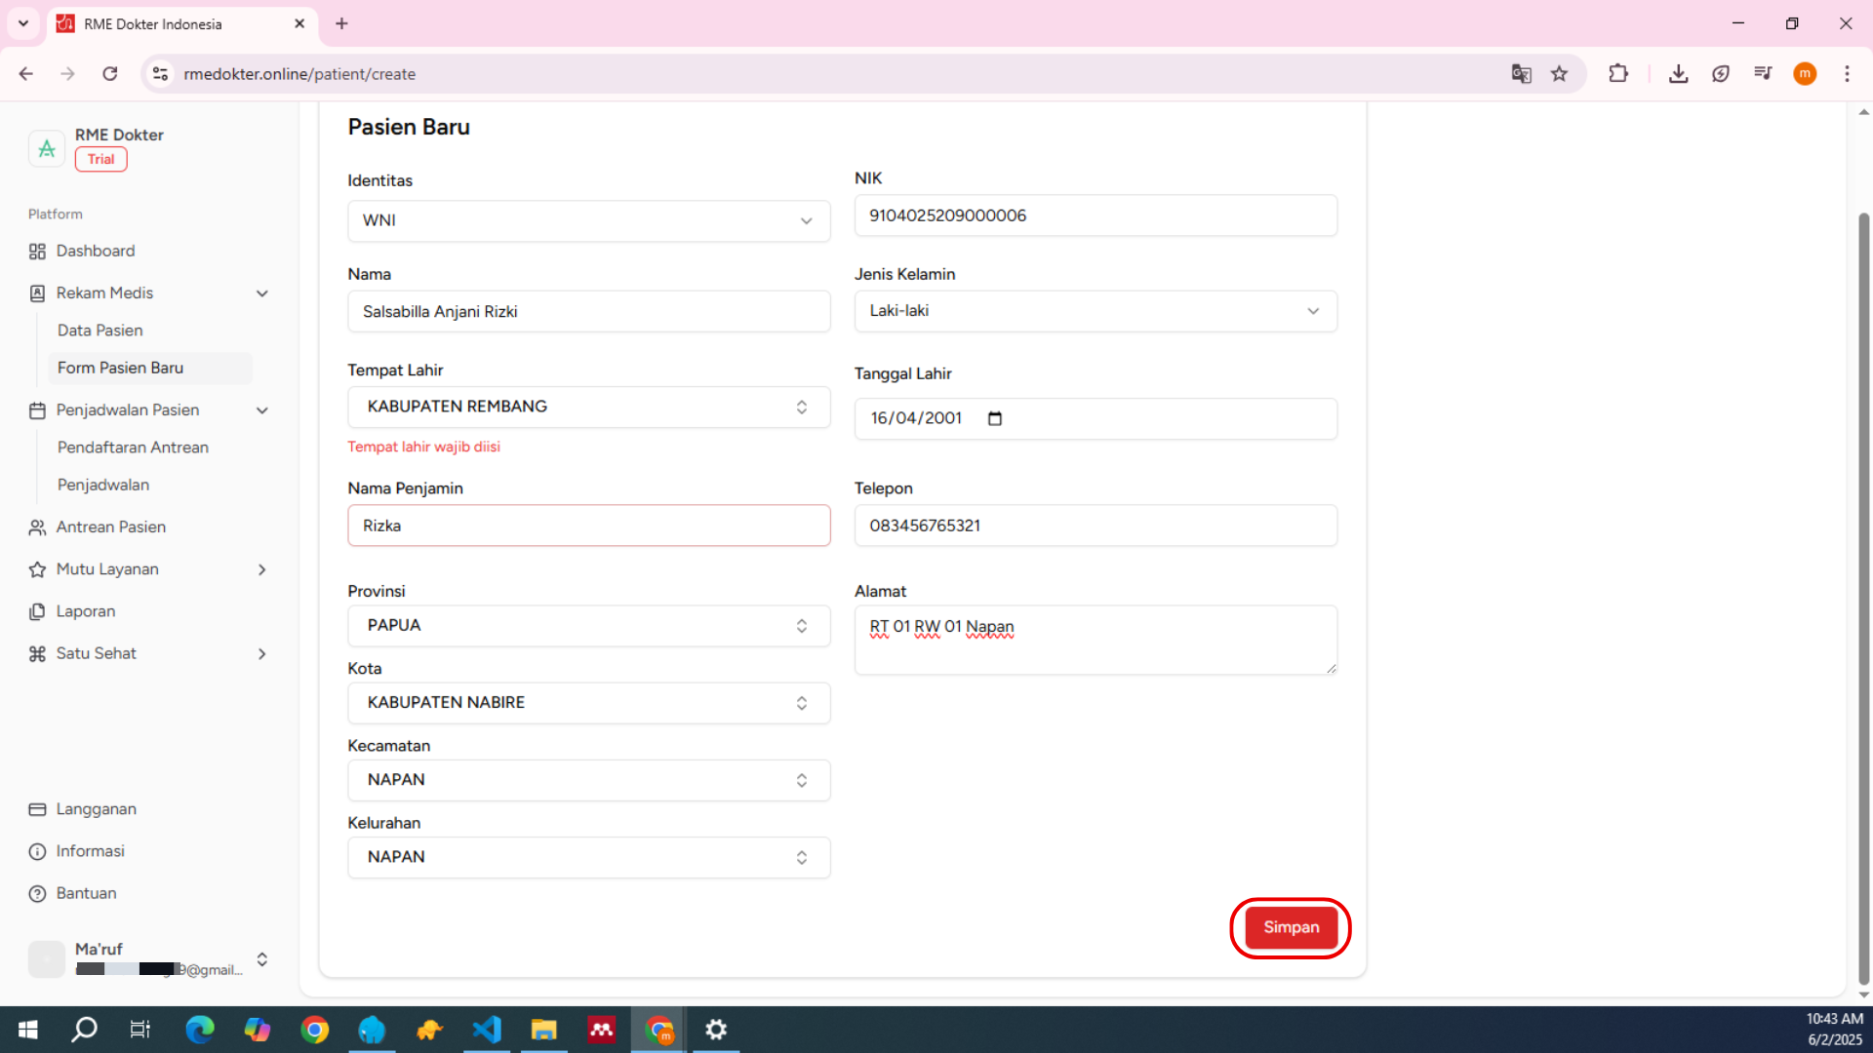Open the Identitas WNI dropdown
The image size is (1873, 1053).
coord(588,220)
